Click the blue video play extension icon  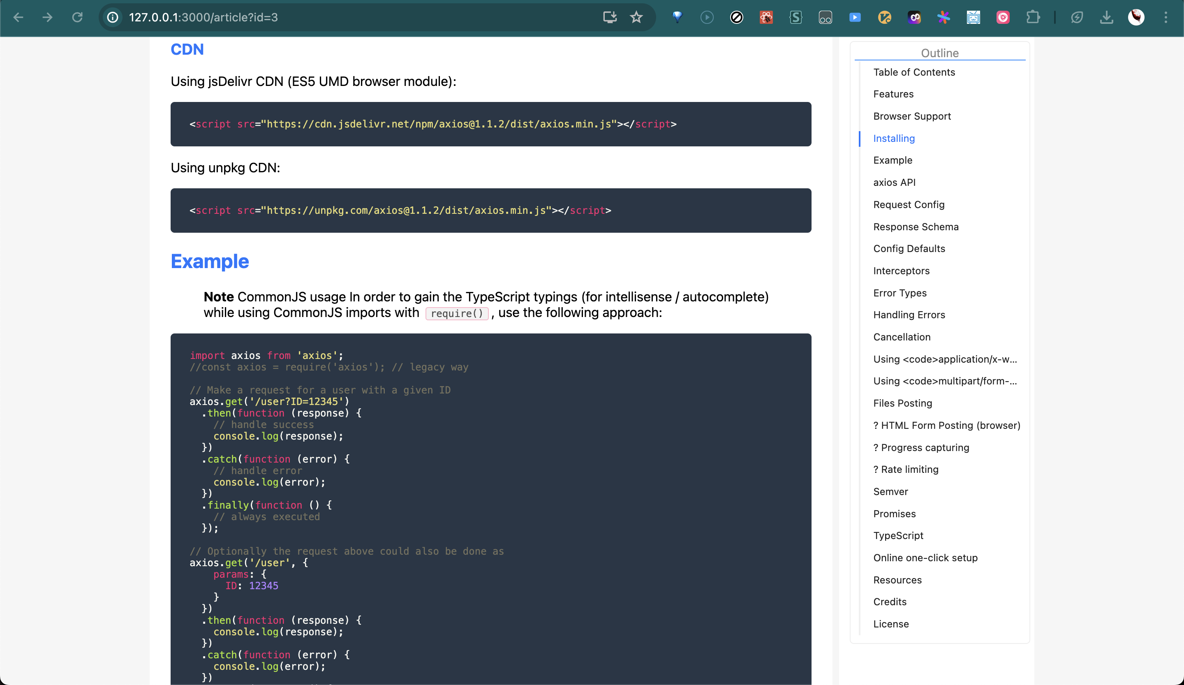coord(855,17)
